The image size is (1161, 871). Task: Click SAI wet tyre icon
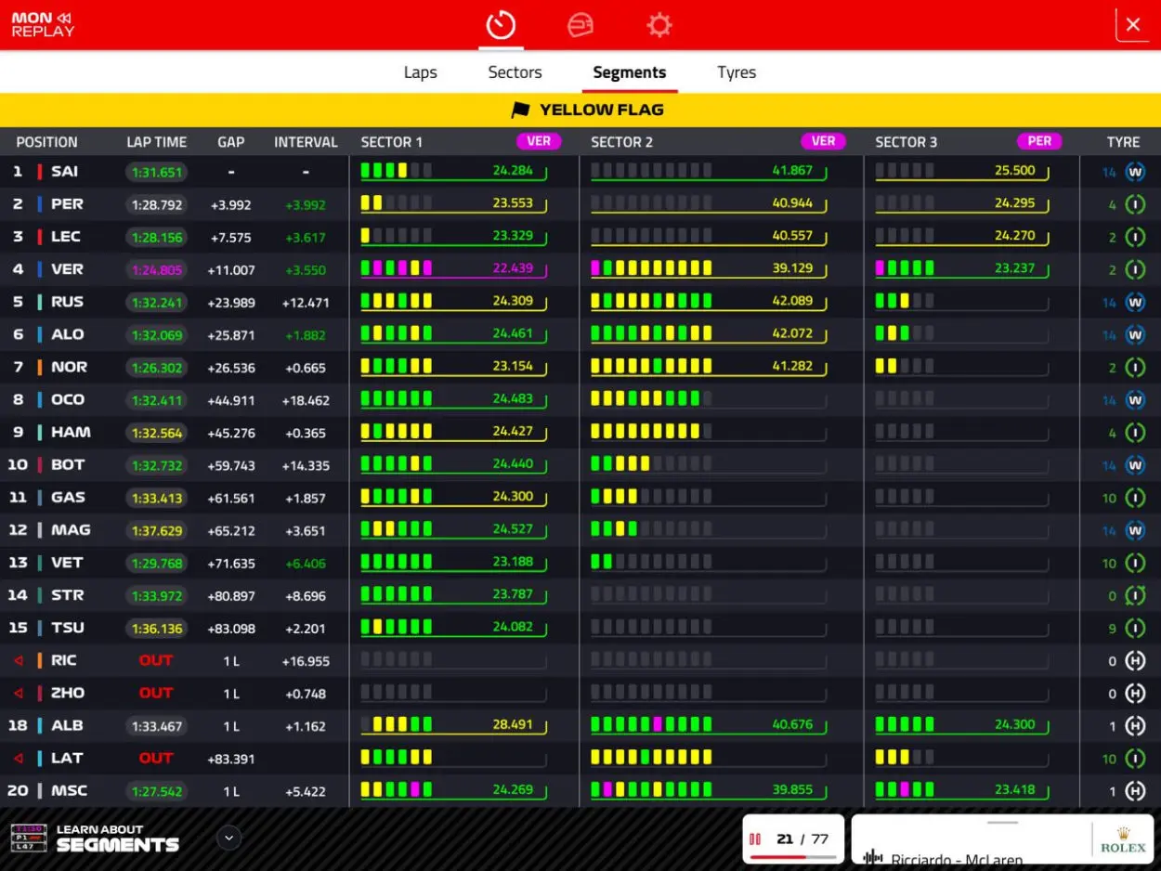tap(1135, 172)
